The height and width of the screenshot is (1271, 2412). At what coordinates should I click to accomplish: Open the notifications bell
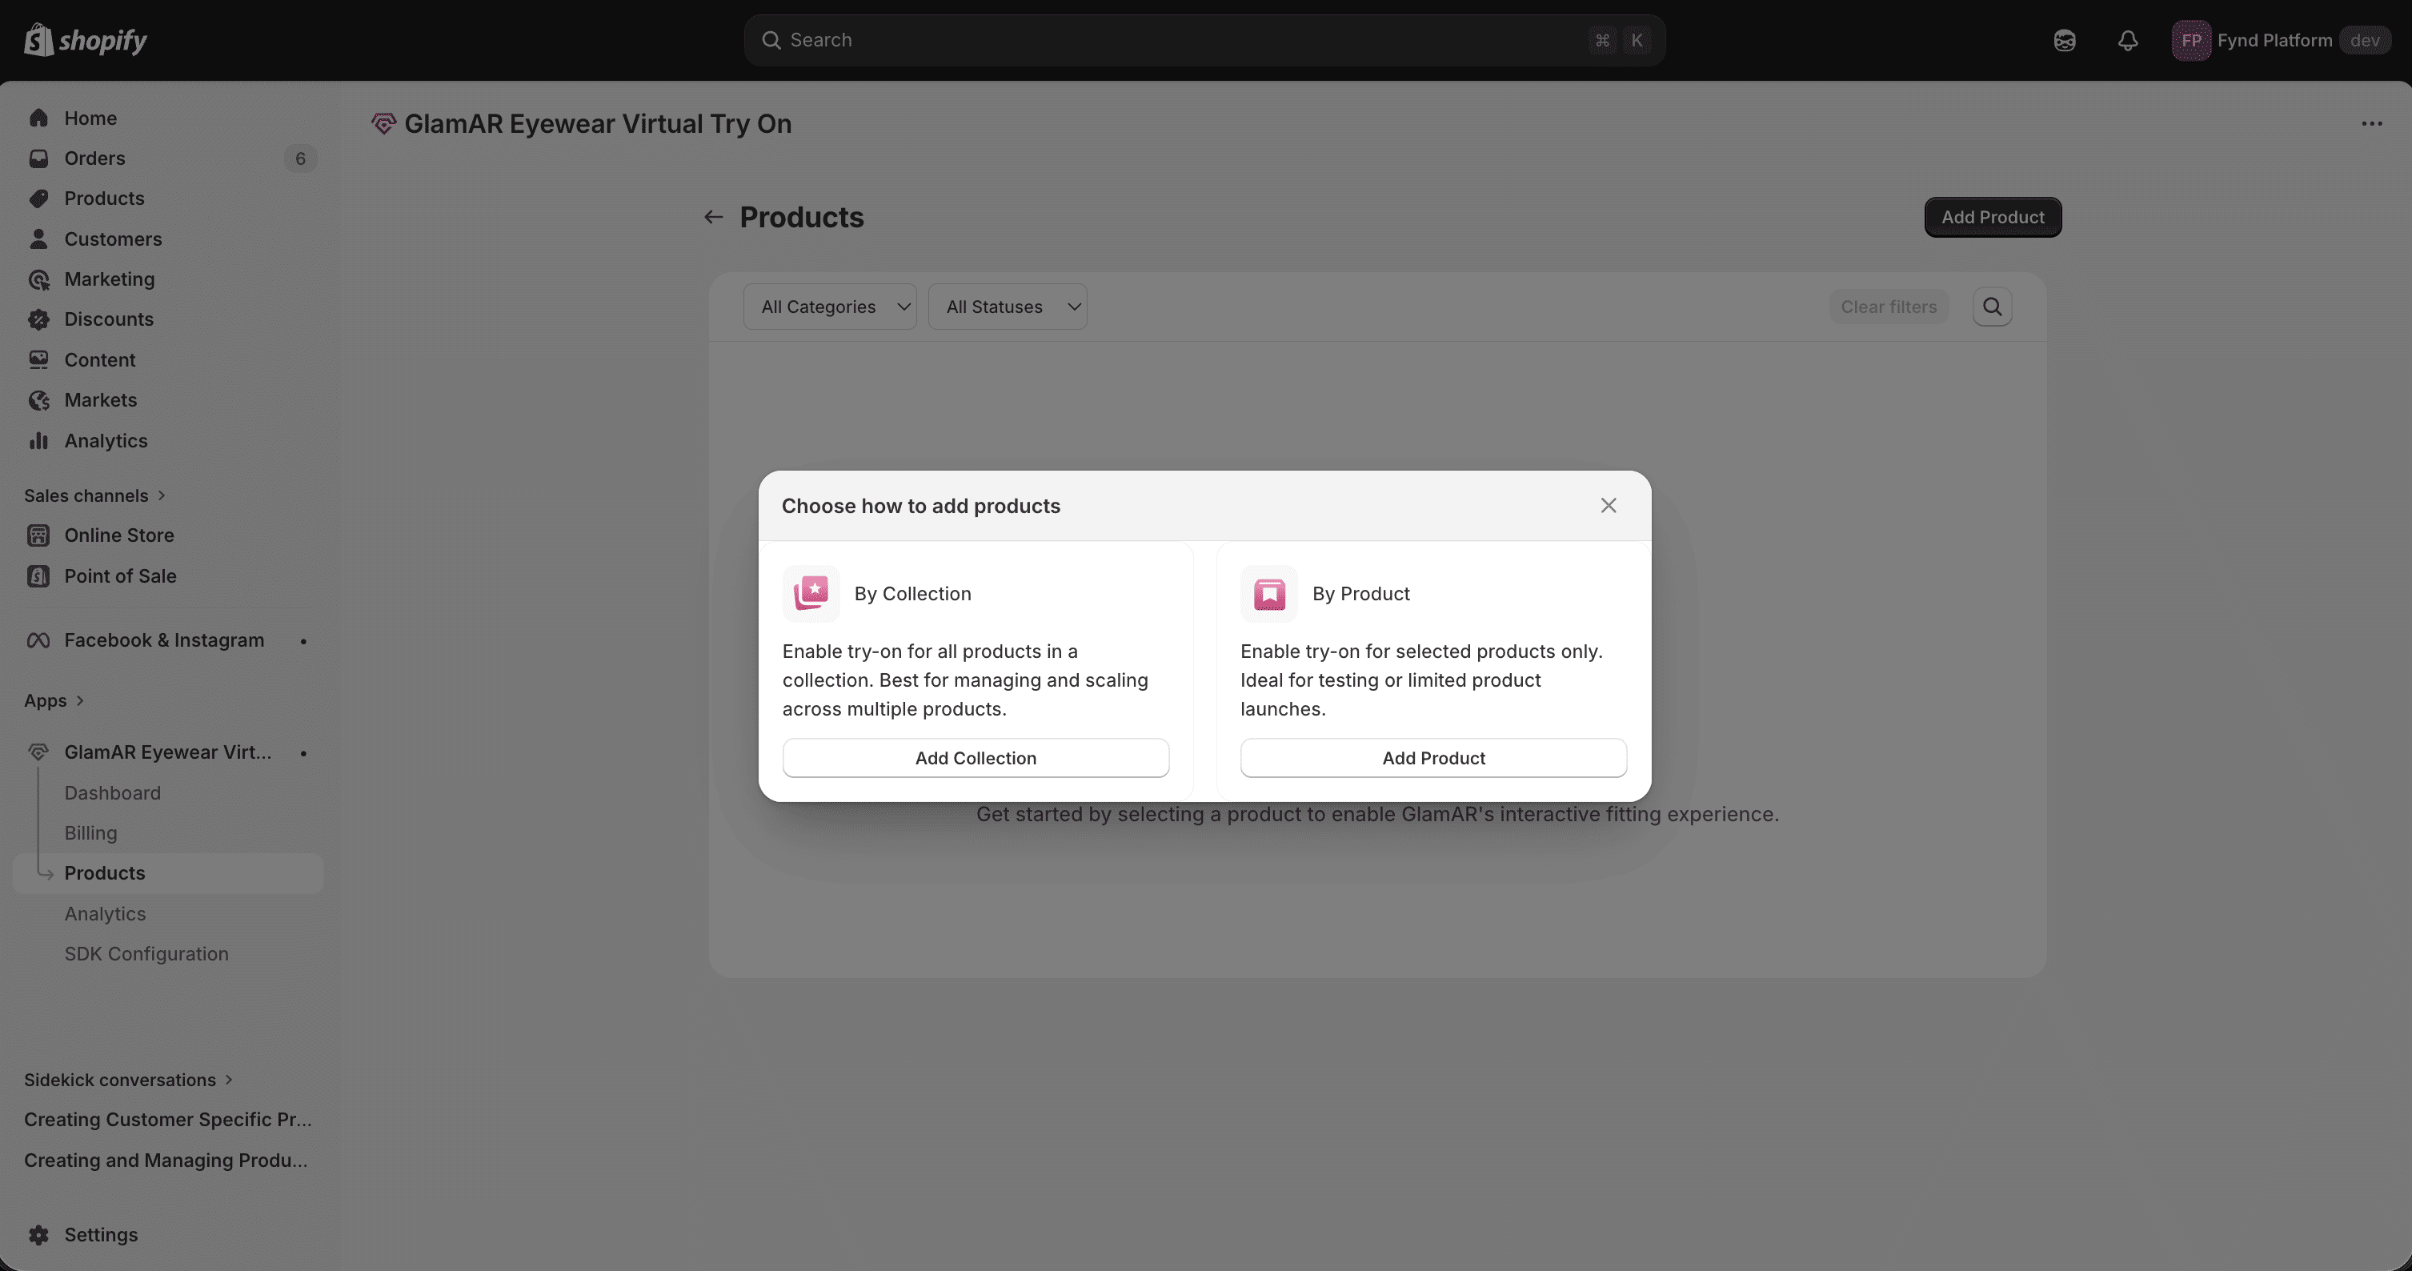(2127, 40)
